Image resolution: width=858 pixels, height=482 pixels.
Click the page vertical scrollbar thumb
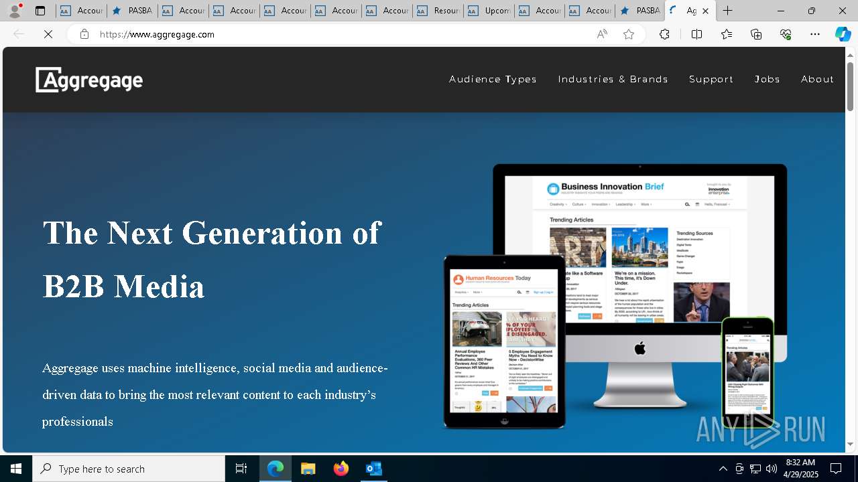click(x=851, y=86)
